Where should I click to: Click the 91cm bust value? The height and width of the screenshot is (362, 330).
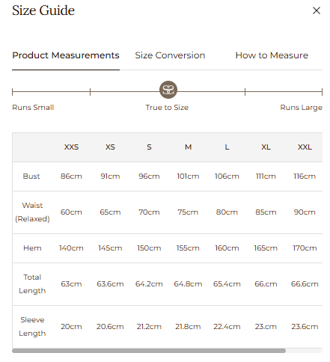pyautogui.click(x=110, y=177)
